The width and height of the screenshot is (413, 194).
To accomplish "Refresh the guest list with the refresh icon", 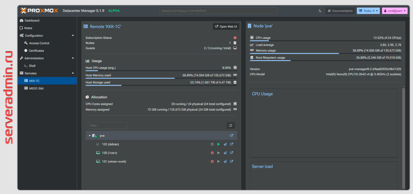I will click(x=230, y=125).
